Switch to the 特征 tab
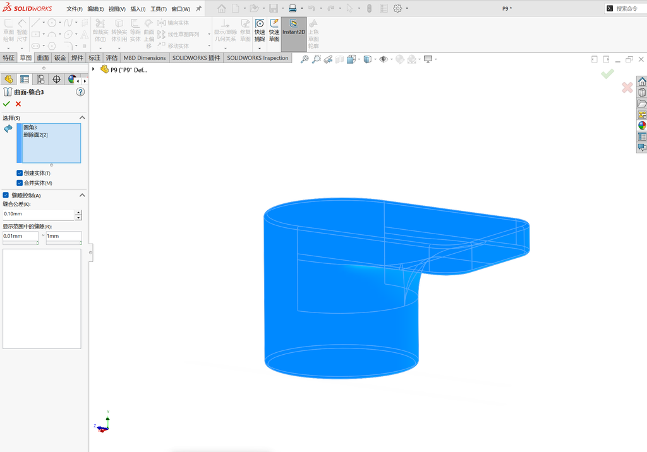The width and height of the screenshot is (647, 452). pyautogui.click(x=9, y=57)
